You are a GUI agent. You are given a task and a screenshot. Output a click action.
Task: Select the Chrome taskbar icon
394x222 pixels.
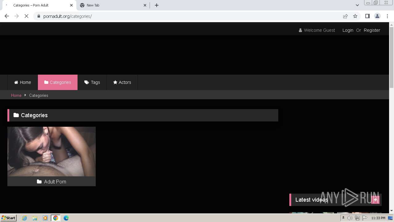click(x=56, y=218)
